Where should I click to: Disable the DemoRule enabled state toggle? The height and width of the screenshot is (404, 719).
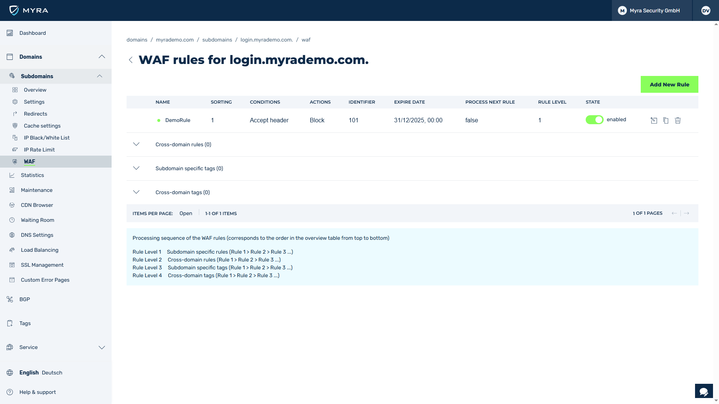coord(594,120)
